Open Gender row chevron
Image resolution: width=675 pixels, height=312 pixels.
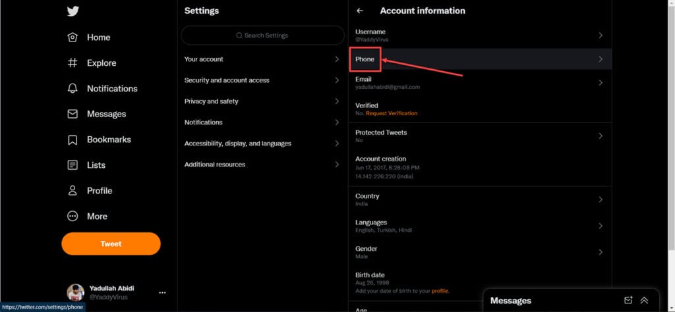[x=601, y=252]
